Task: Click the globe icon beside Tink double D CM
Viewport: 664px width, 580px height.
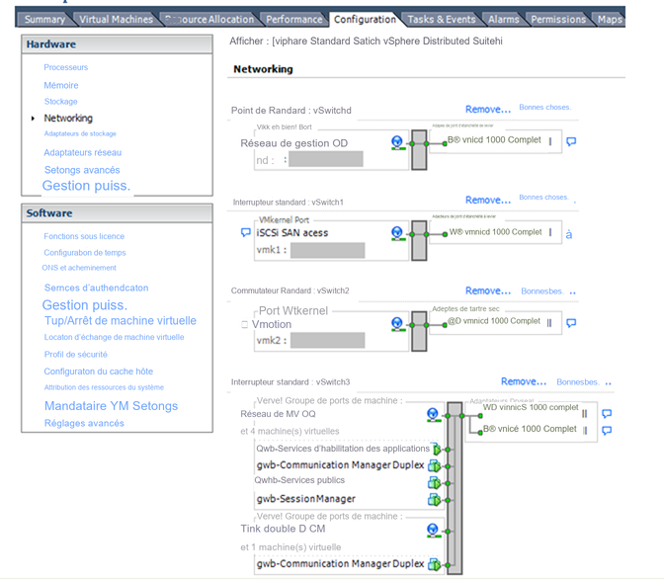Action: tap(433, 530)
